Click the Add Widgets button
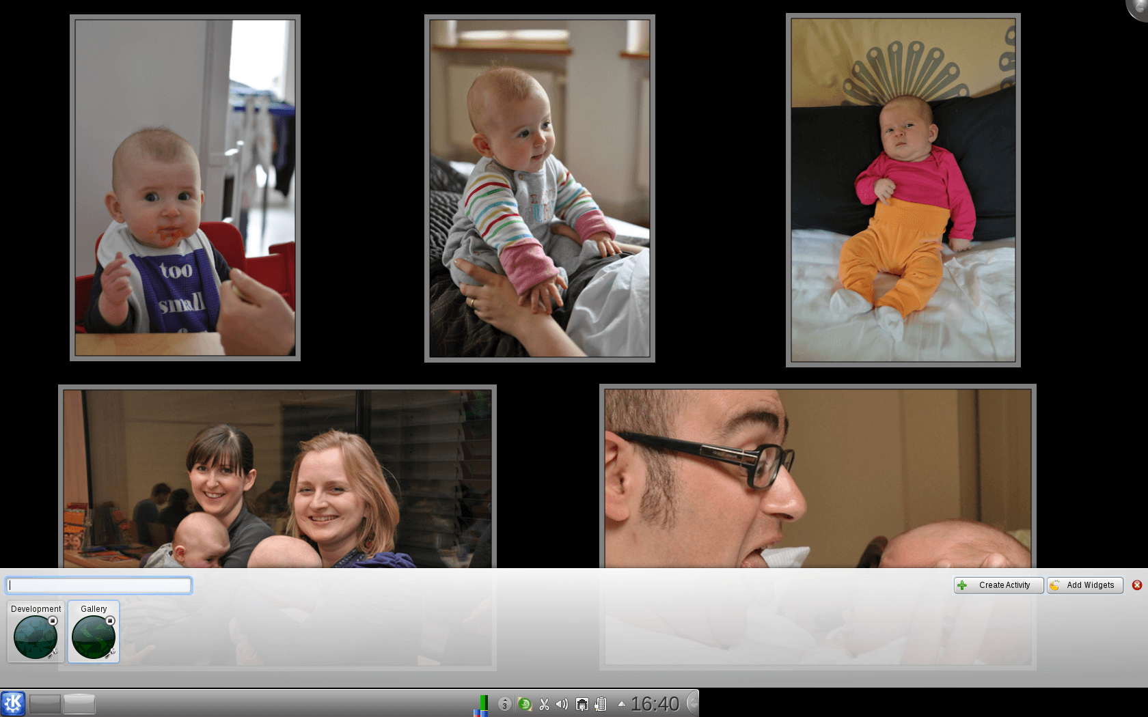 click(1084, 585)
